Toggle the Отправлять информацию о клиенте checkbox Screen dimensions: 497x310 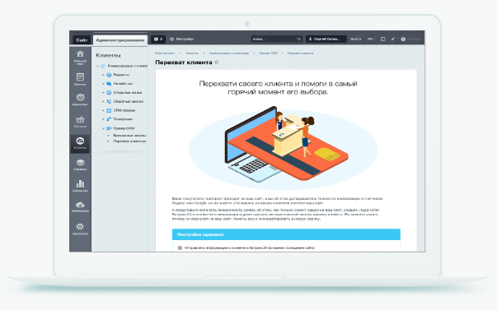coord(180,248)
